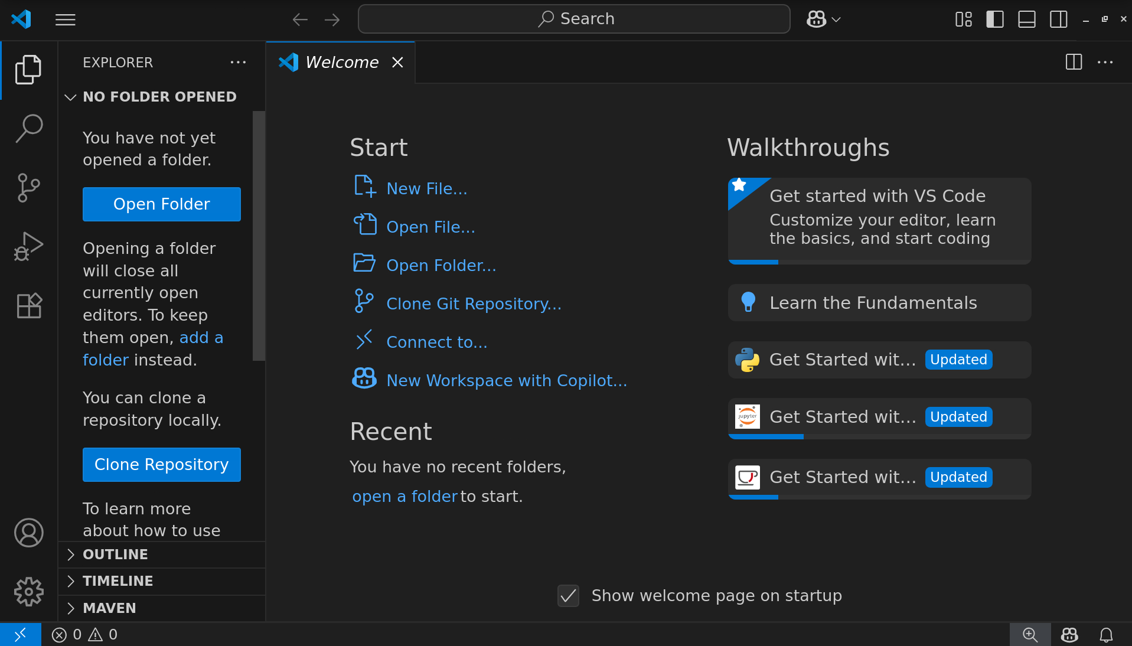The width and height of the screenshot is (1132, 646).
Task: Click the blue Open Folder button
Action: pyautogui.click(x=161, y=204)
